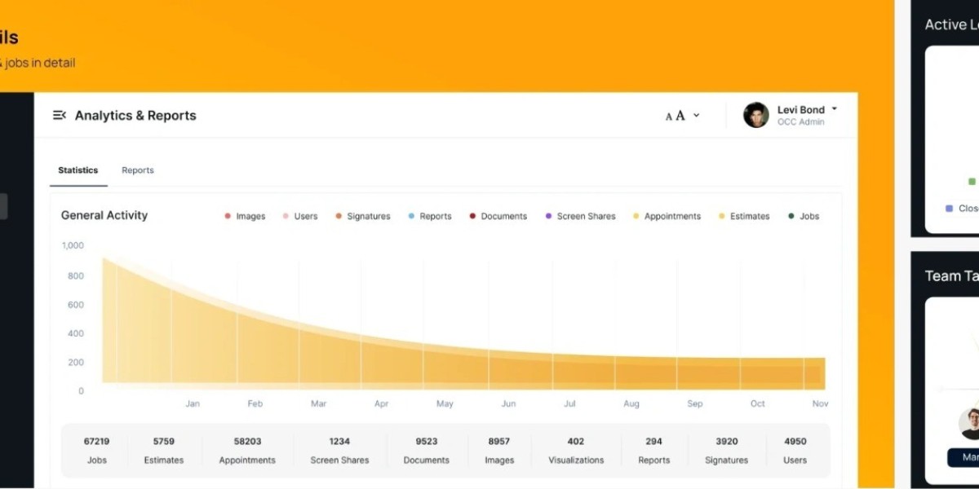Click the 1,000 y-axis value
The image size is (979, 489).
click(73, 245)
